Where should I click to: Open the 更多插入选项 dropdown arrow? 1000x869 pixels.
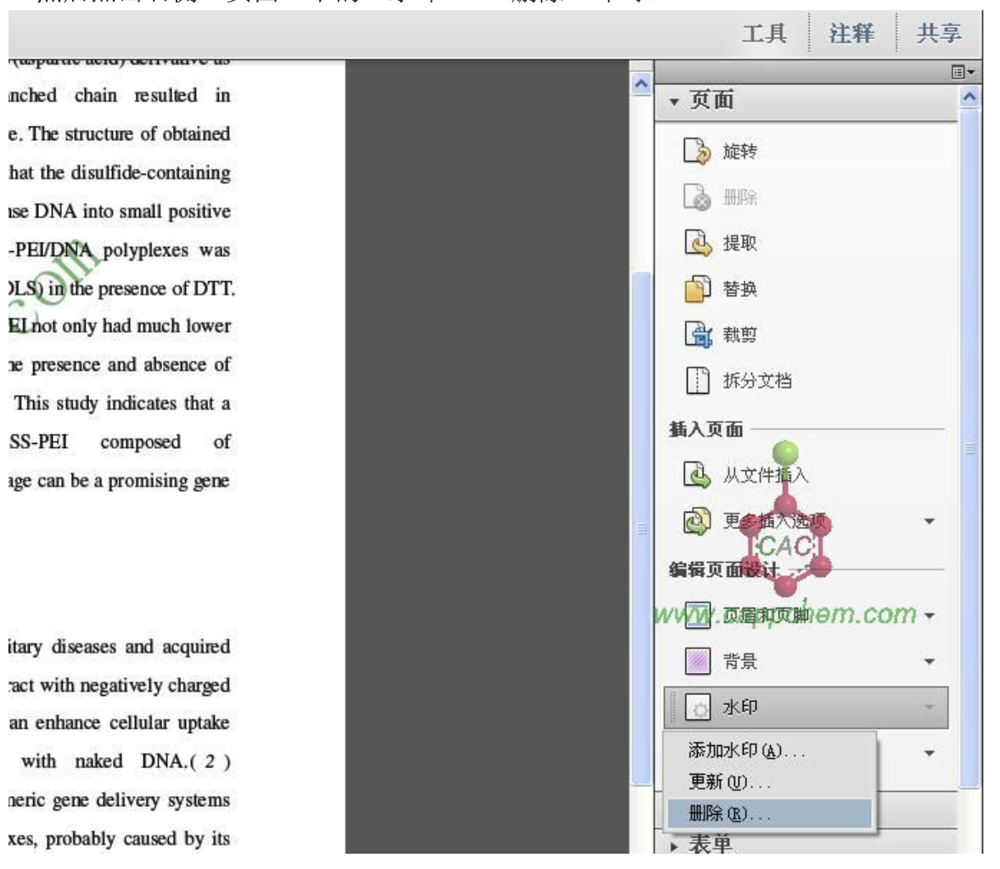pos(930,522)
